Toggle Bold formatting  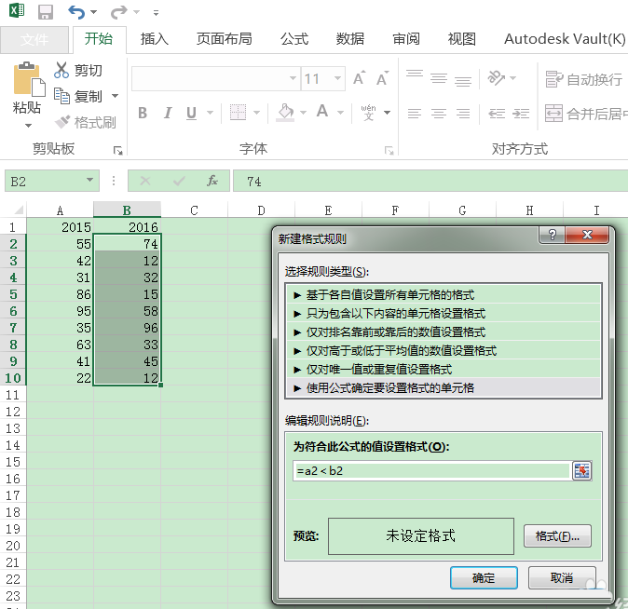143,113
